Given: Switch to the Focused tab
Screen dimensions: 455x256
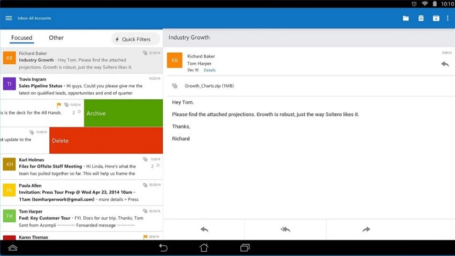Looking at the screenshot, I should pyautogui.click(x=22, y=37).
